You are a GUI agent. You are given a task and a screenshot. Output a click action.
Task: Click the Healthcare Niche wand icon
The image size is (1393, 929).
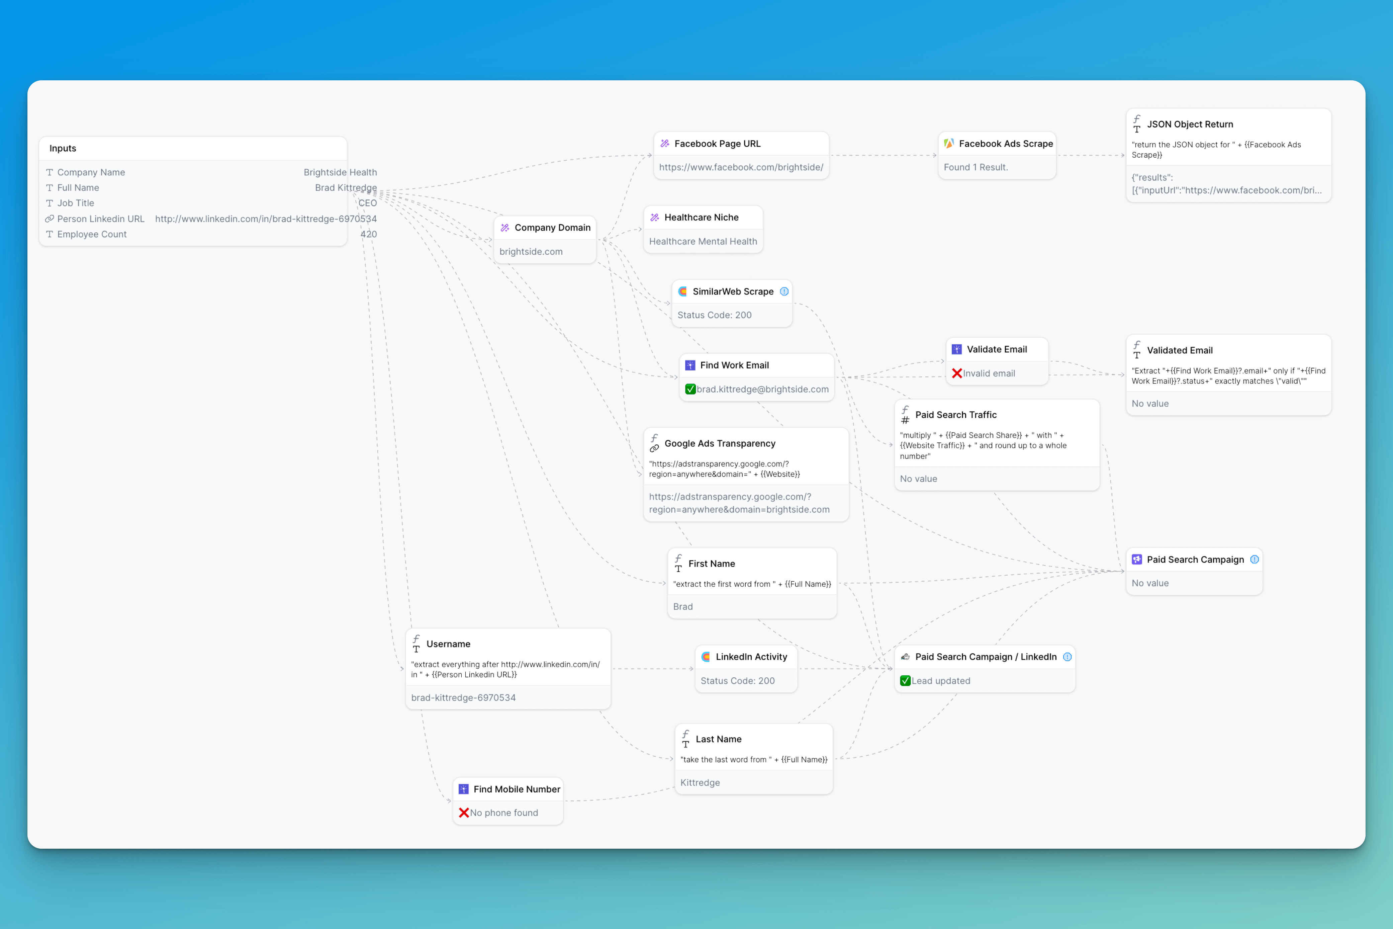pyautogui.click(x=654, y=218)
